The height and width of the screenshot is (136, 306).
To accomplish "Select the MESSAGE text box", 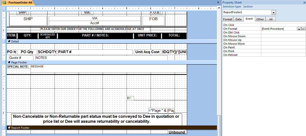I will click(109, 69).
